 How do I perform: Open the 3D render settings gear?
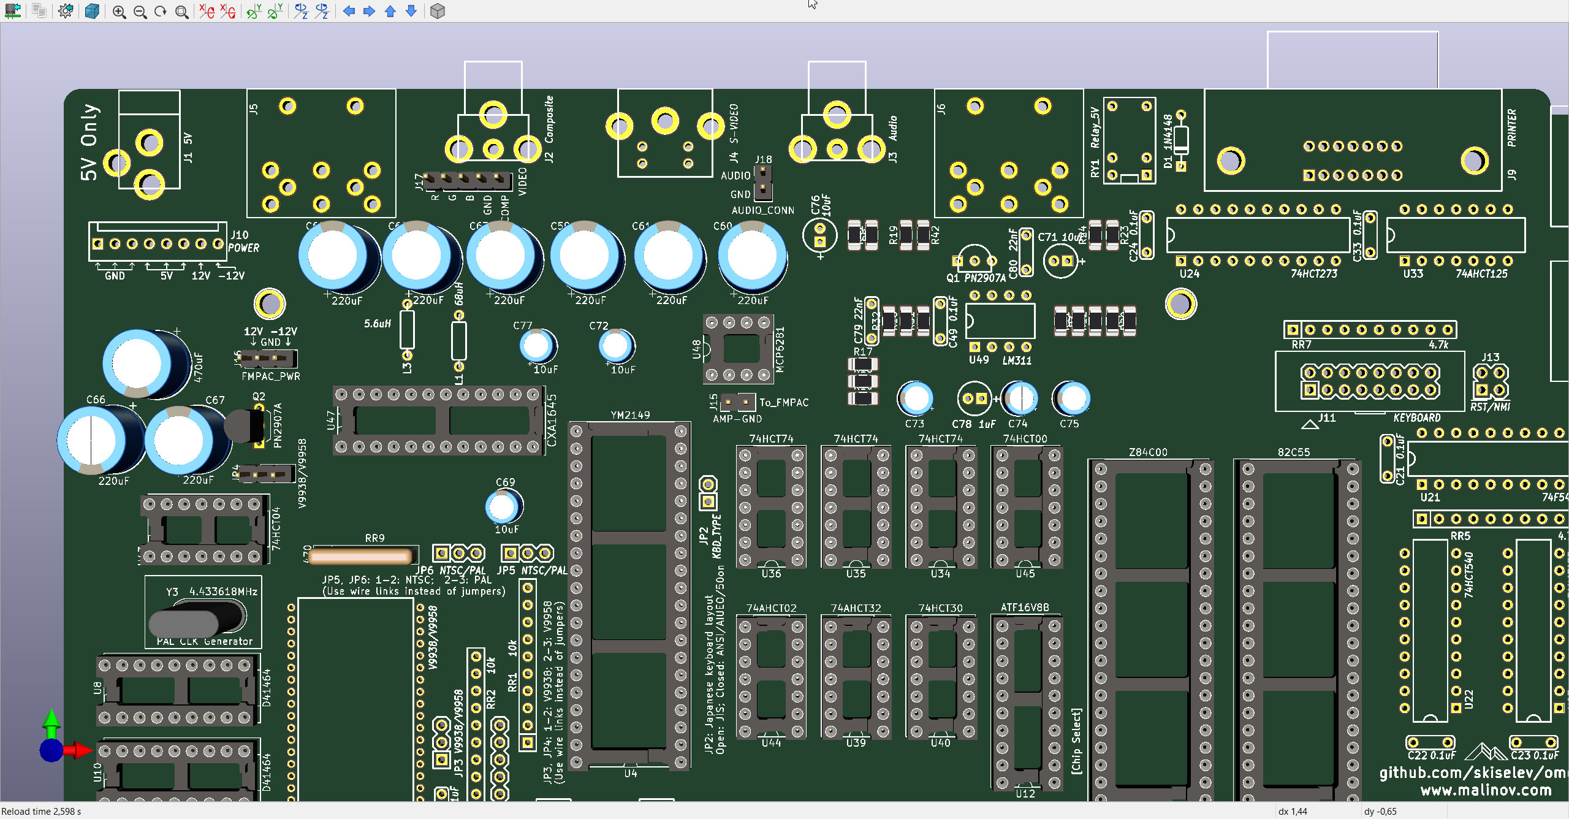click(66, 11)
